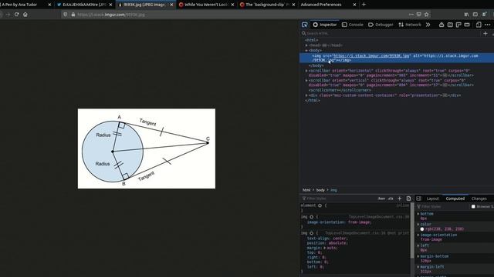The image size is (494, 277).
Task: Select the img src element row
Action: [397, 58]
